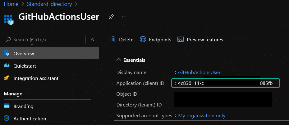
Task: Click the app registration icon beside title
Action: pos(8,20)
